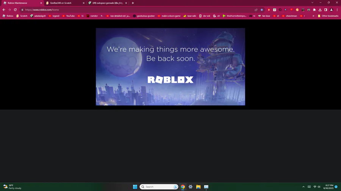Open the adadadajolt bookmark
This screenshot has width=341, height=191.
[38, 16]
